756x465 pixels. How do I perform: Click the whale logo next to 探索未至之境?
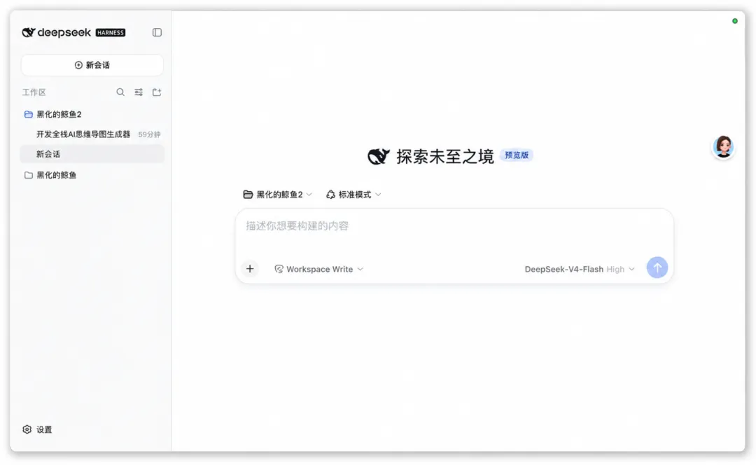[379, 156]
